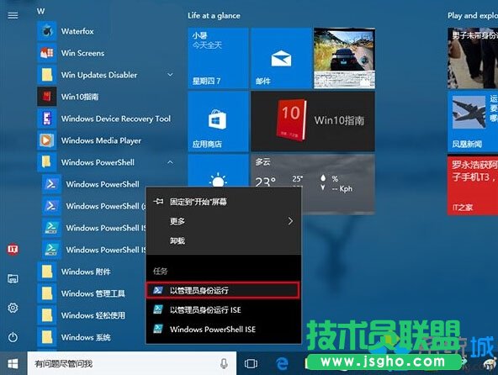Click the Windows 系统 folder icon

click(47, 337)
